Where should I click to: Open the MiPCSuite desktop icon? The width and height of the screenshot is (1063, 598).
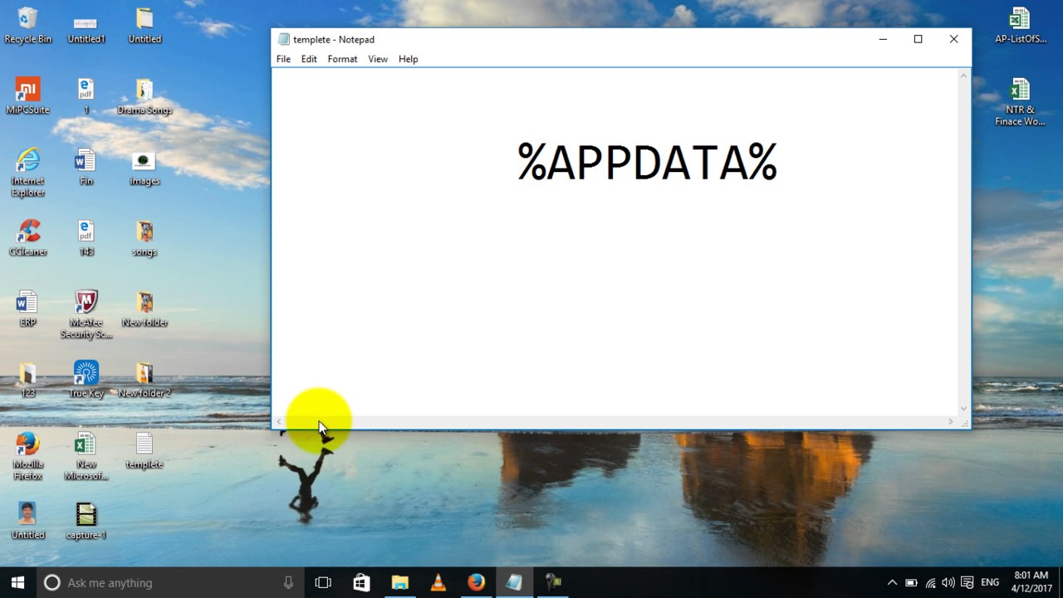click(x=27, y=96)
